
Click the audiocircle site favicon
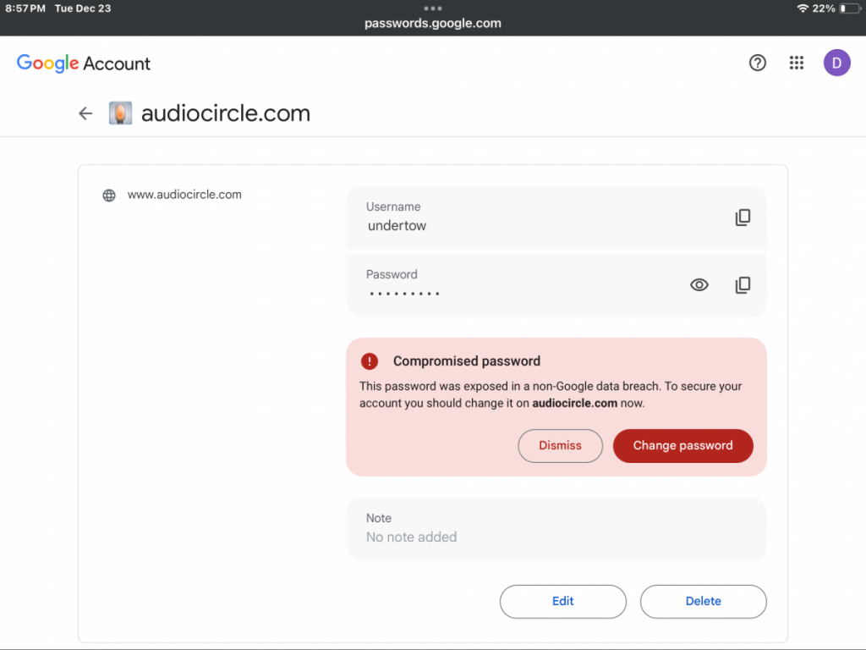pyautogui.click(x=120, y=113)
